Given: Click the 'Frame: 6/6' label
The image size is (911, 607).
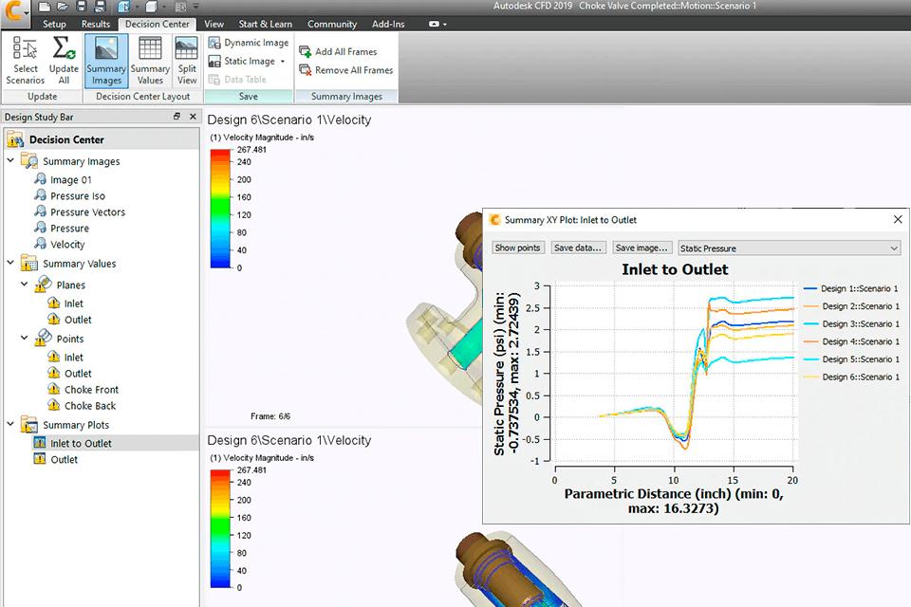Looking at the screenshot, I should pyautogui.click(x=270, y=416).
